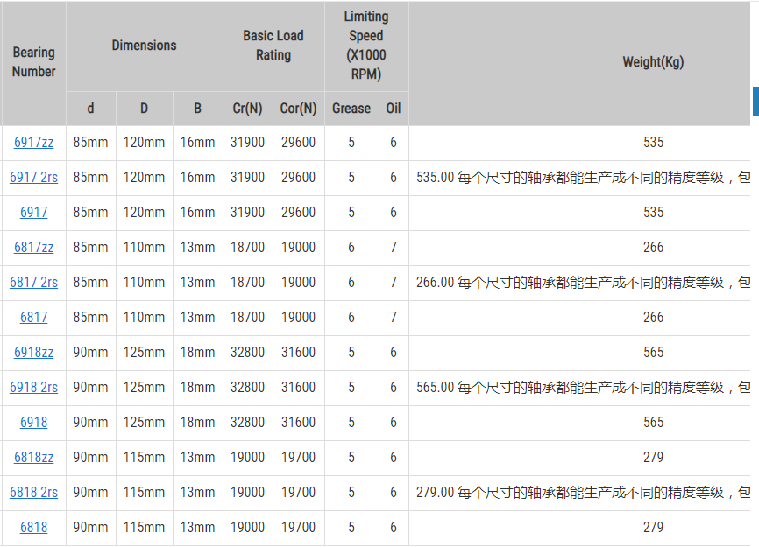The height and width of the screenshot is (547, 759).
Task: Open the 6917zz bearing link
Action: [33, 142]
